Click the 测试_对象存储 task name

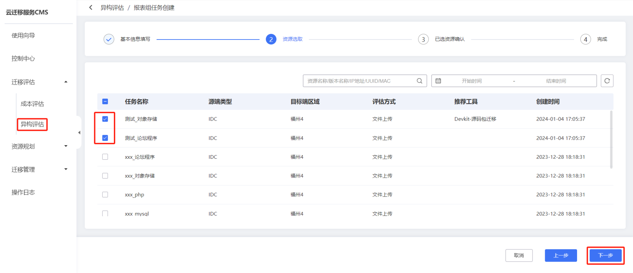(141, 119)
